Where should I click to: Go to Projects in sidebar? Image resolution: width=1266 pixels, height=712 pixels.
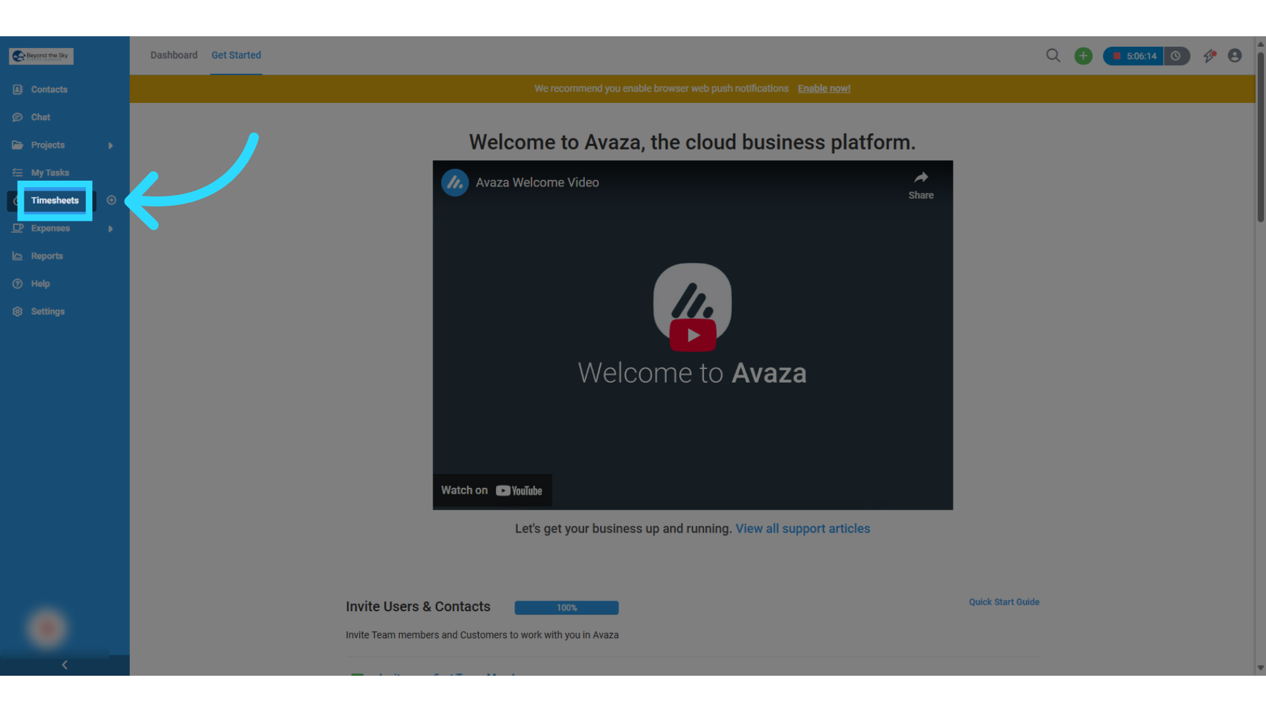[47, 145]
